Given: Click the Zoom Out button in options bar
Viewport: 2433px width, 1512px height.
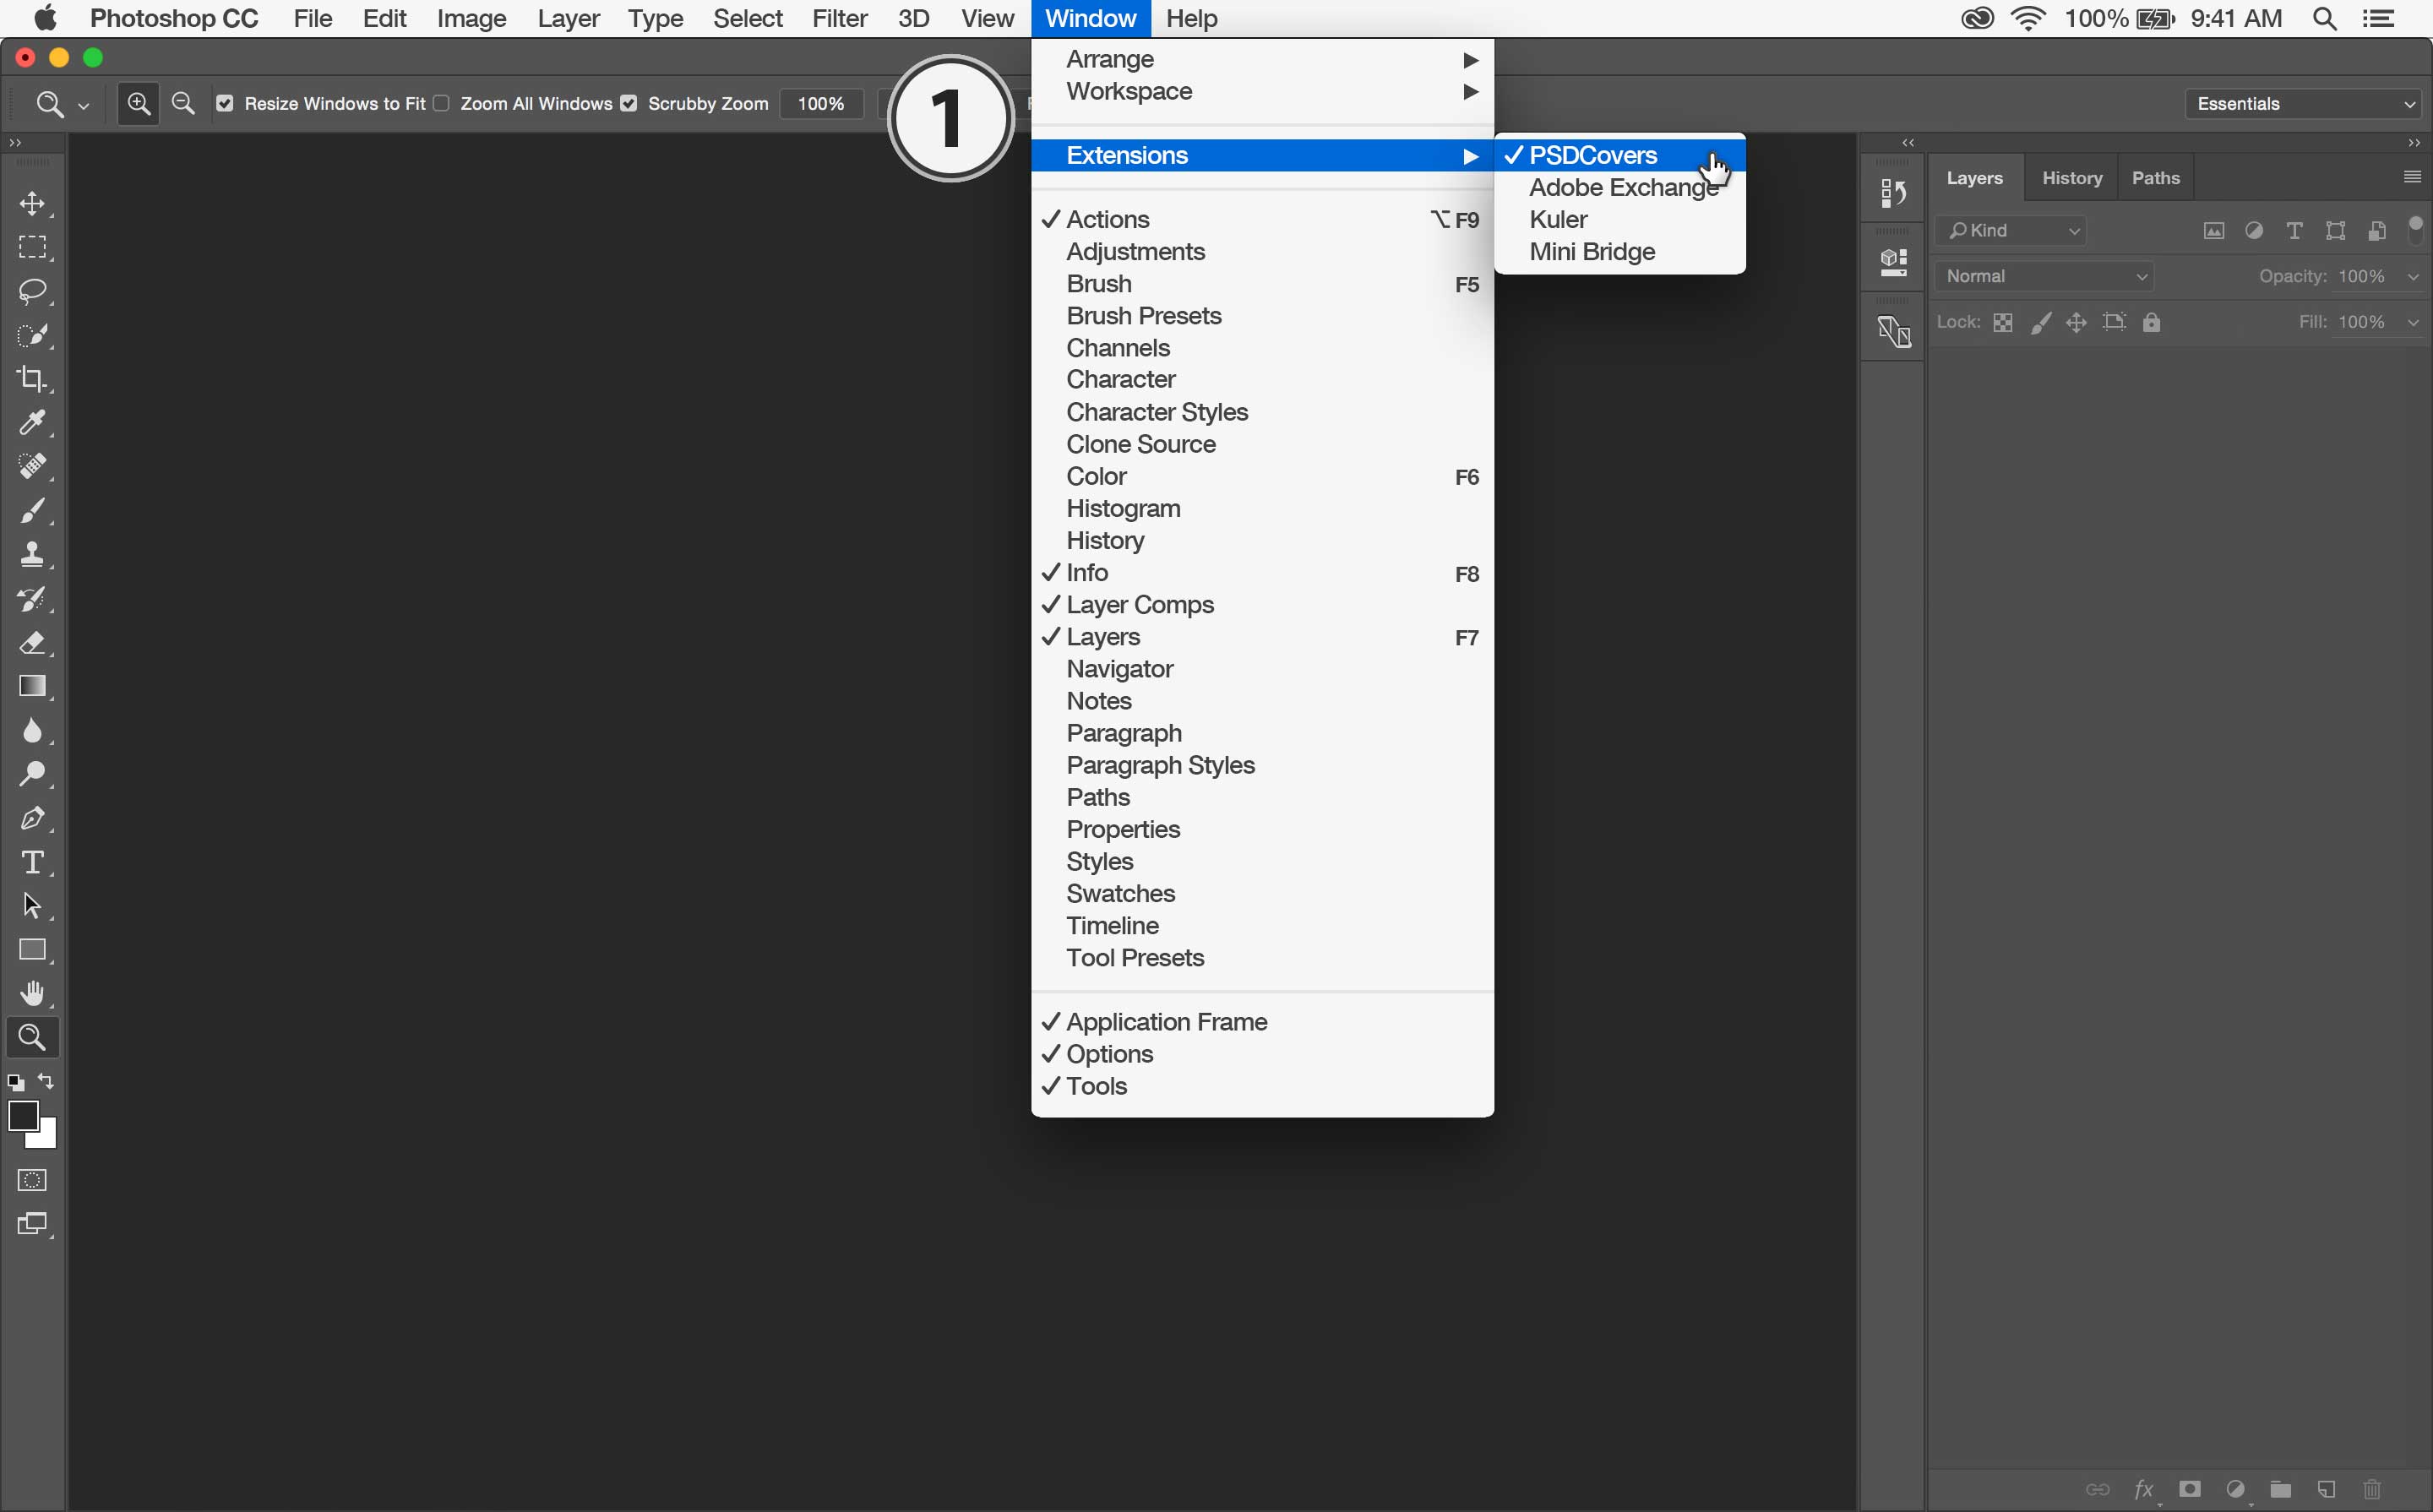Looking at the screenshot, I should [183, 103].
